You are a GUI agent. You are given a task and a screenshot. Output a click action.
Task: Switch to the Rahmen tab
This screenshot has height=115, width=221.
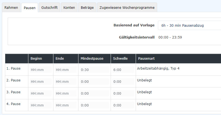click(x=11, y=8)
